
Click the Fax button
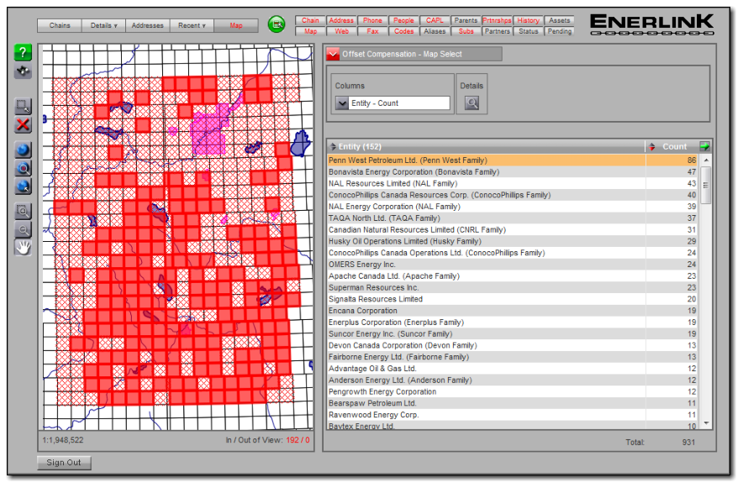click(x=372, y=31)
